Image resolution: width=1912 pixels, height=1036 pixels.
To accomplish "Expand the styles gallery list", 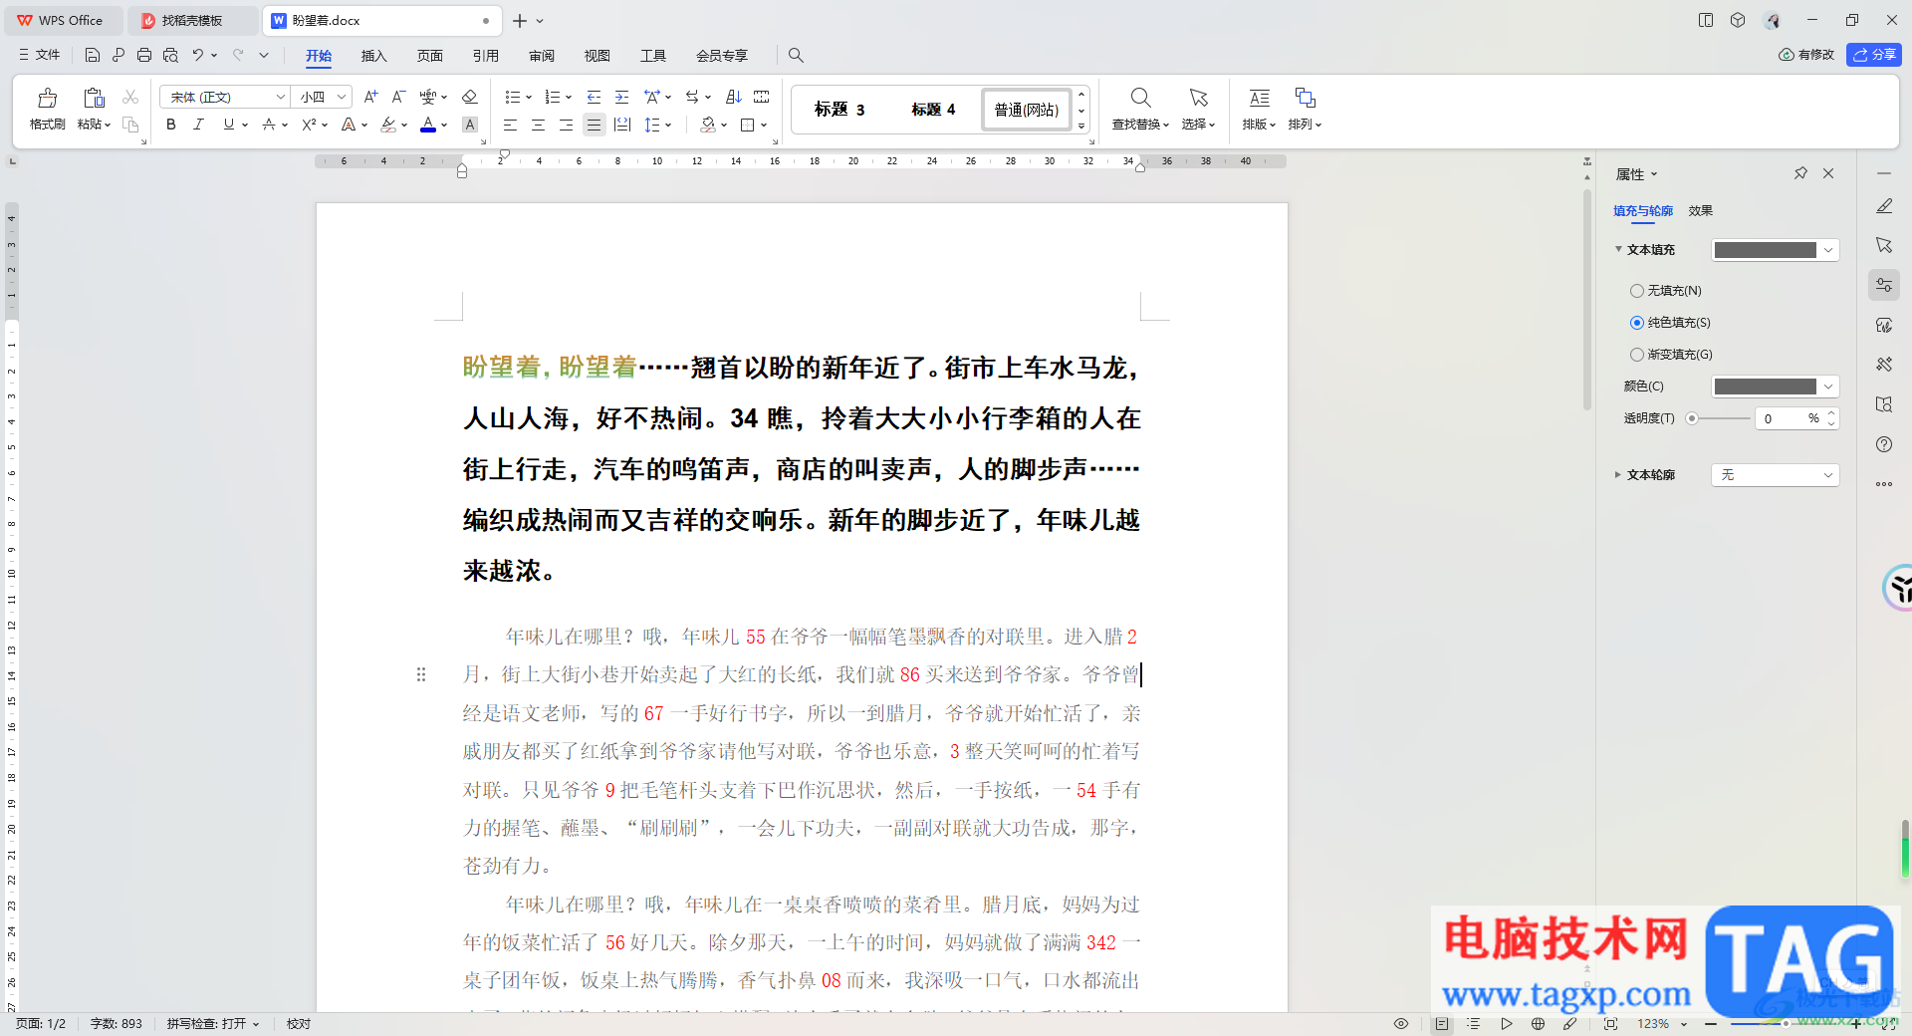I will pyautogui.click(x=1081, y=126).
